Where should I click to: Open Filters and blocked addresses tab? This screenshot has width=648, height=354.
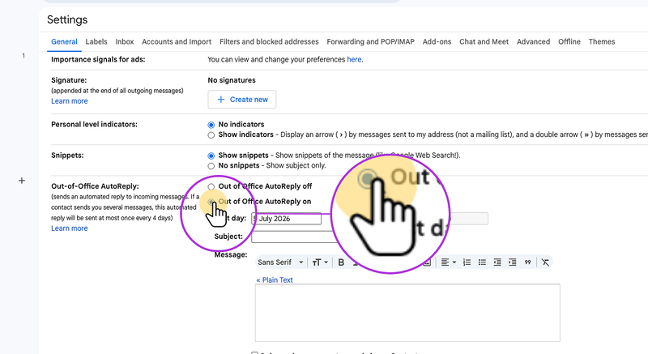tap(269, 42)
